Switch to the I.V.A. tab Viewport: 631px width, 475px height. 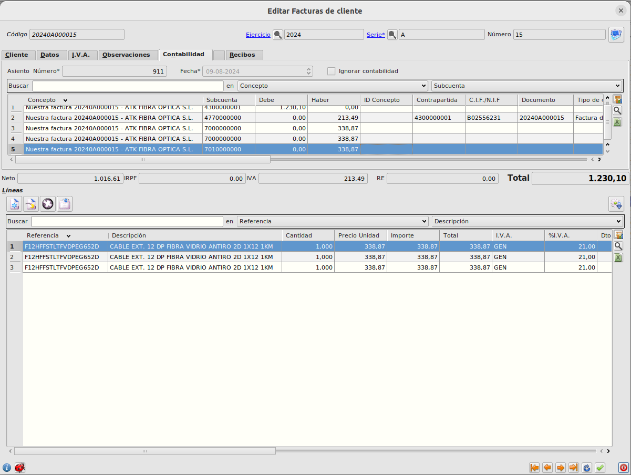(81, 55)
